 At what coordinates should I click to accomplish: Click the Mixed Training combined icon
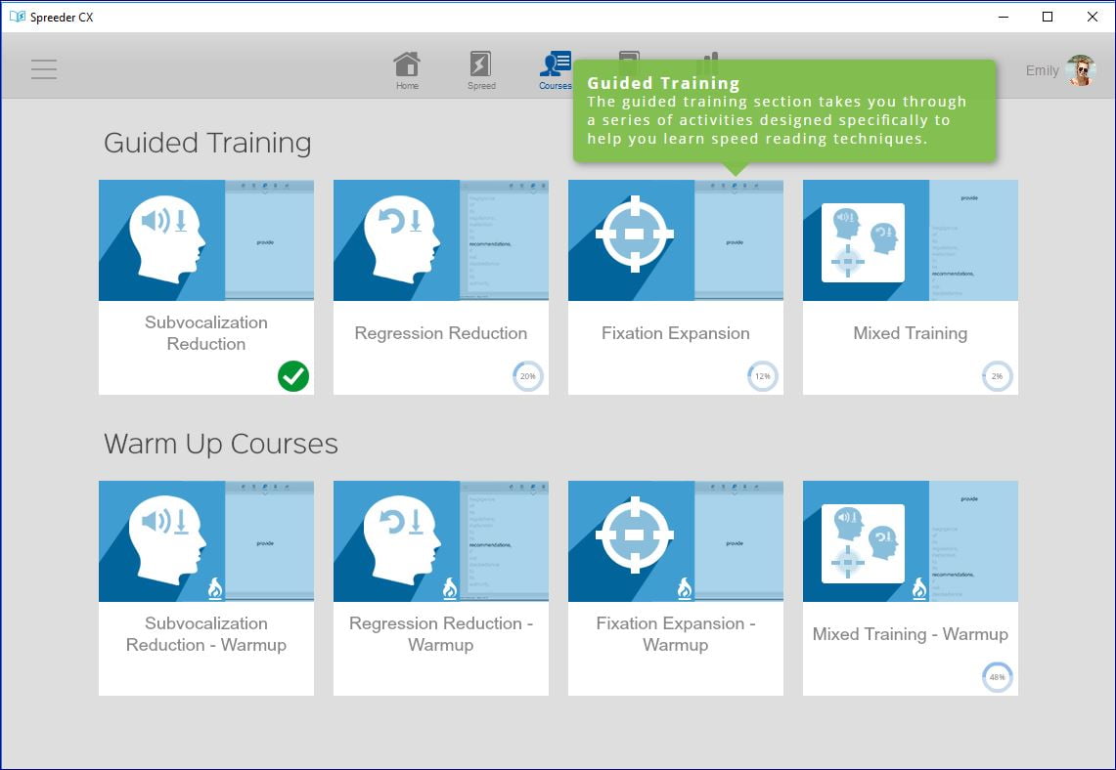click(x=863, y=242)
